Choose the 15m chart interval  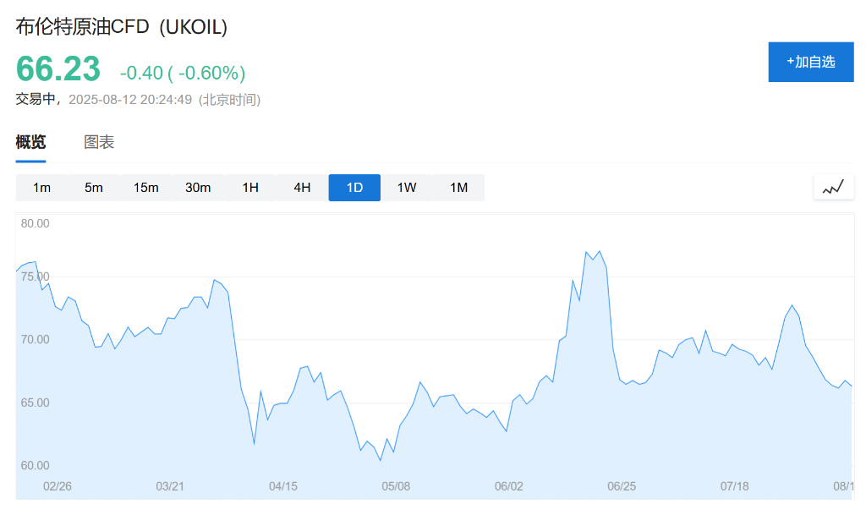(x=146, y=188)
